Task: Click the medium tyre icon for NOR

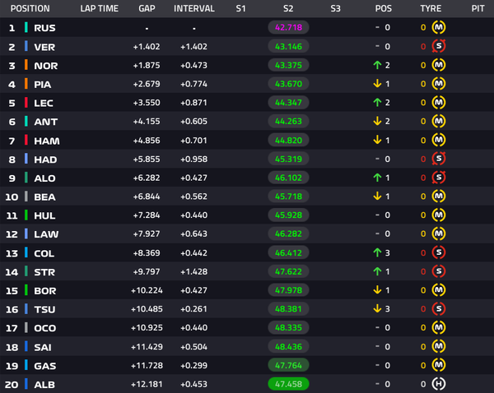Action: coord(439,65)
